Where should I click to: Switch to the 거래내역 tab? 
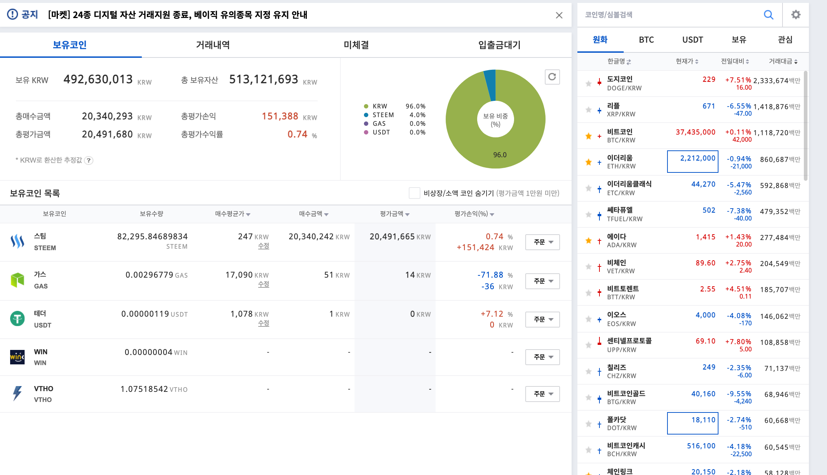213,45
